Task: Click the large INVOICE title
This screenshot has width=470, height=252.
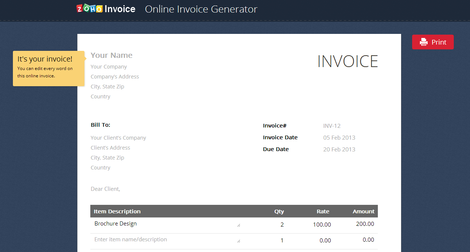Action: 348,61
